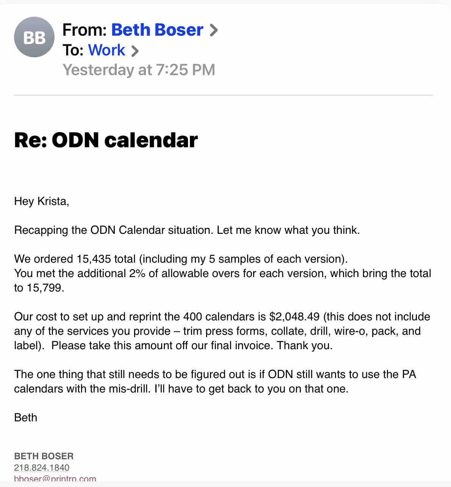The image size is (451, 487).
Task: Click the To: label in header
Action: click(x=73, y=50)
